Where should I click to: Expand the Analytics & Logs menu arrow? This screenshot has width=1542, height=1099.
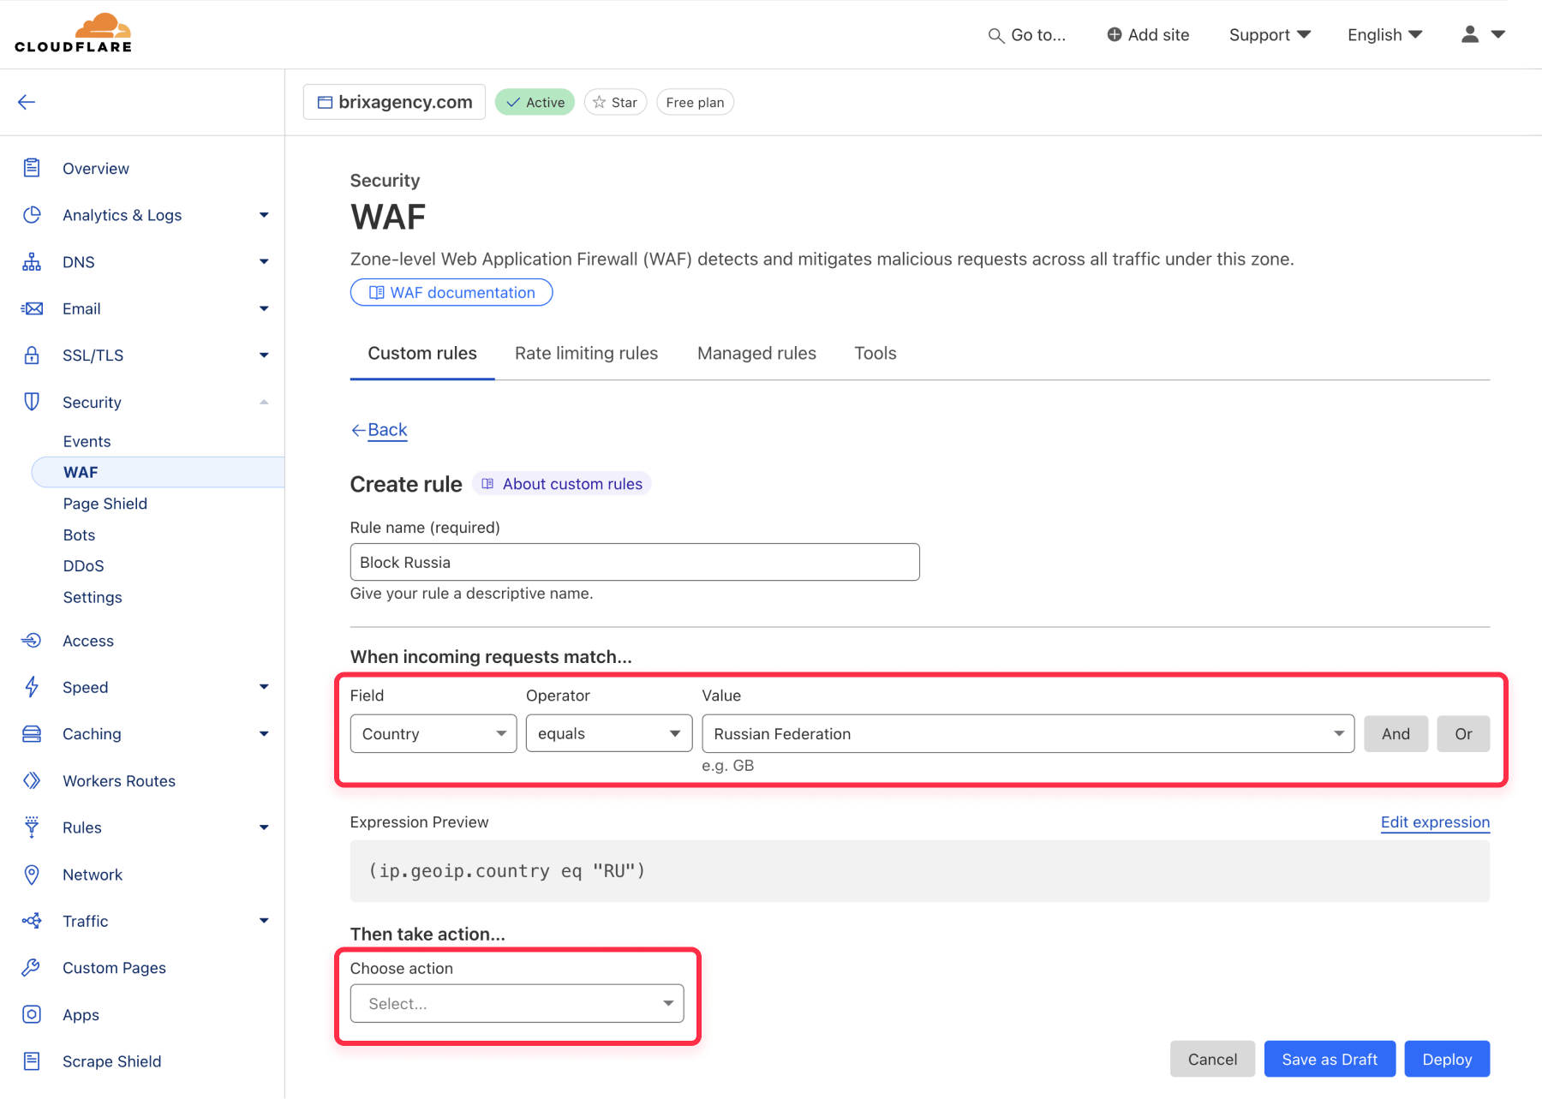coord(264,215)
